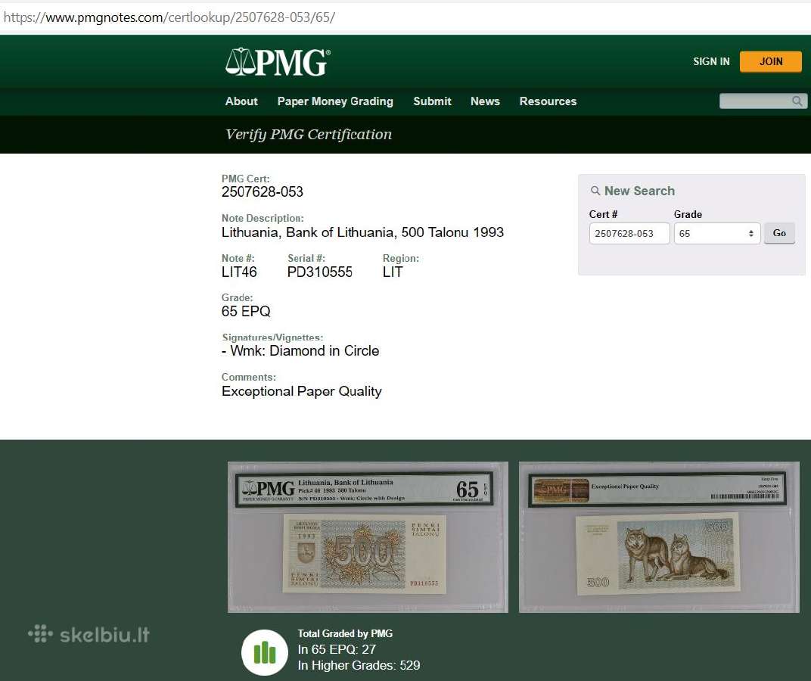Click the Verify PMG Certification heading
The width and height of the screenshot is (811, 681).
(x=309, y=135)
